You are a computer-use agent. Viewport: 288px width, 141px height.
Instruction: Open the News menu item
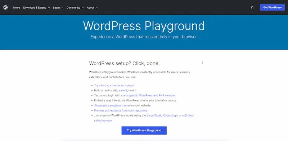[x=17, y=8]
